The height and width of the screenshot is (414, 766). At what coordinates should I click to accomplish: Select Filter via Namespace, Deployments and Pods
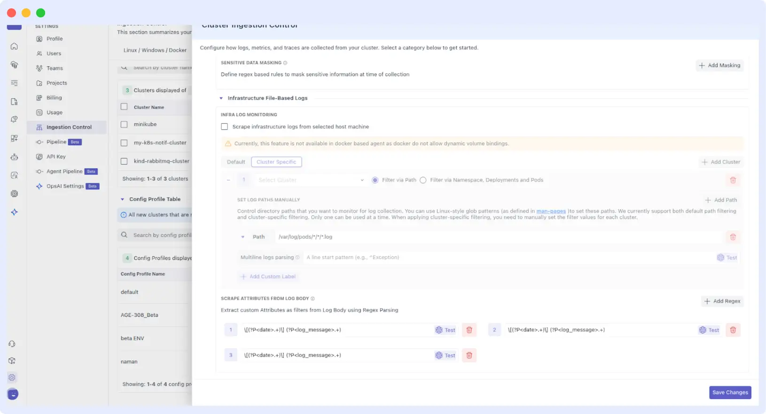pos(423,180)
